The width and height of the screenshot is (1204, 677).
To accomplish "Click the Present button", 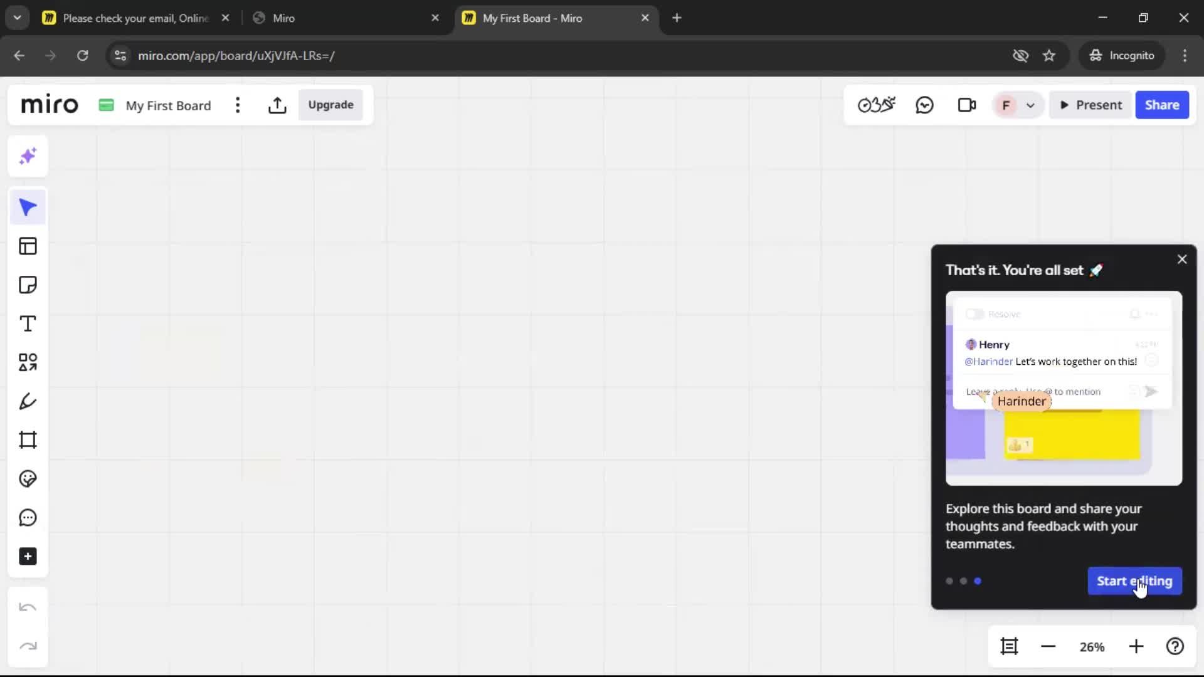I will tap(1090, 105).
